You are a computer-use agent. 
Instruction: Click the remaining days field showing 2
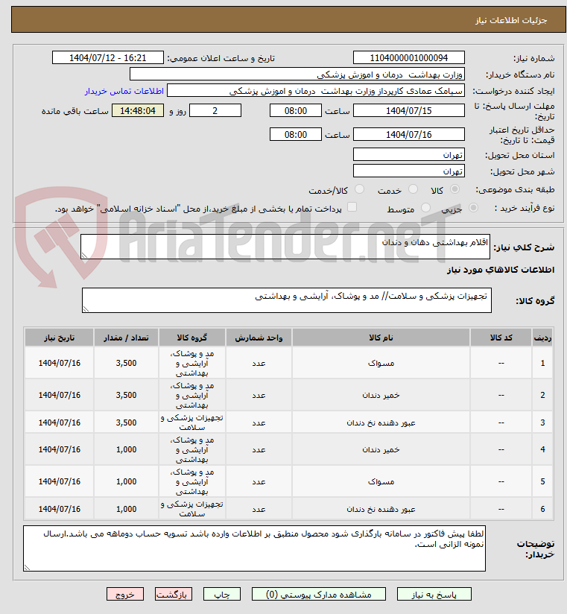coord(215,110)
